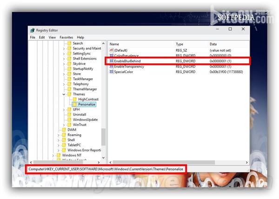Image resolution: width=279 pixels, height=199 pixels.
Task: Click values pane scroll left arrow
Action: pyautogui.click(x=111, y=162)
